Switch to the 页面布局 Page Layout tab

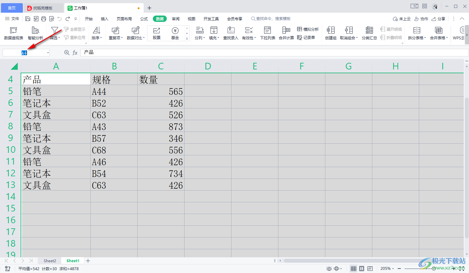click(124, 19)
